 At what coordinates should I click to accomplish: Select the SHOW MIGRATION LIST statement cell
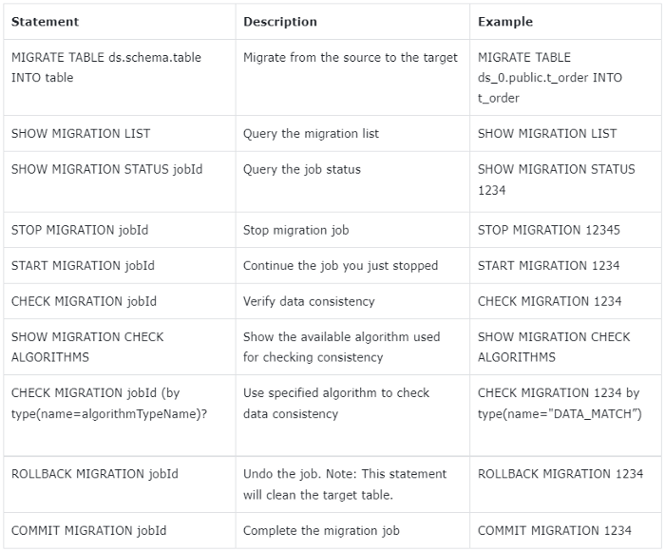coord(81,133)
